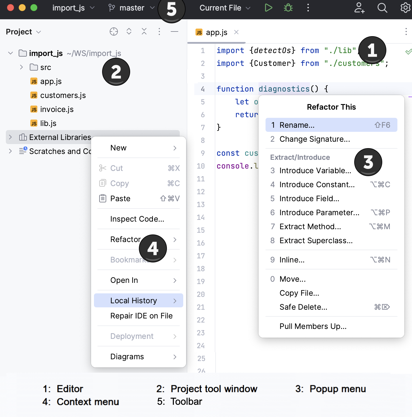This screenshot has width=412, height=417.
Task: Select customers.js in the Project tree
Action: [63, 95]
